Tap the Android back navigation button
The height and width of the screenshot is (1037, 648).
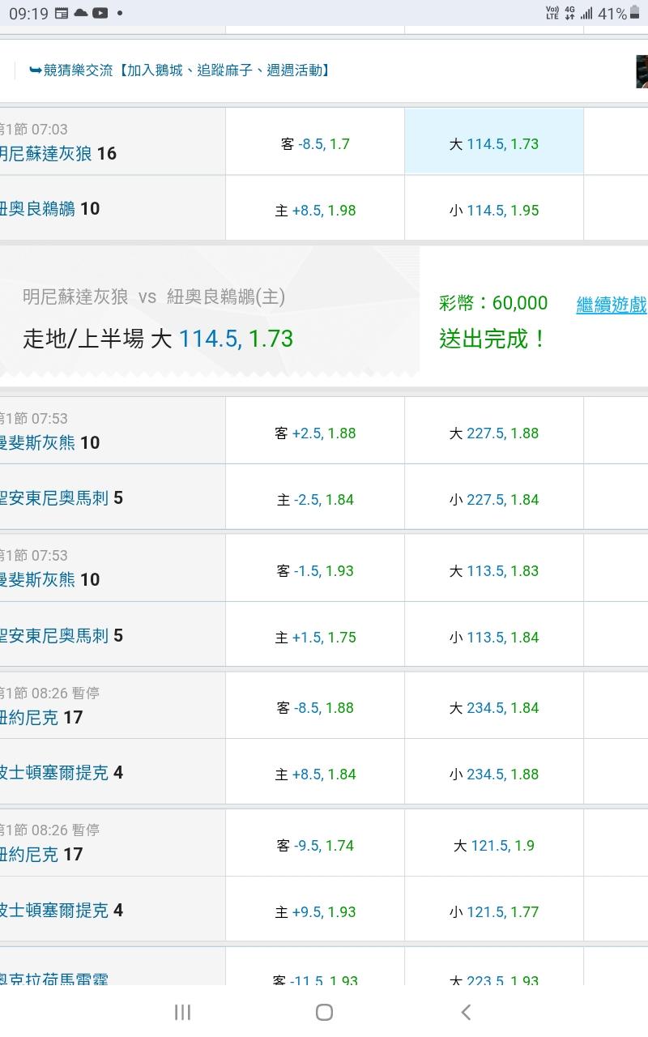tap(466, 1012)
